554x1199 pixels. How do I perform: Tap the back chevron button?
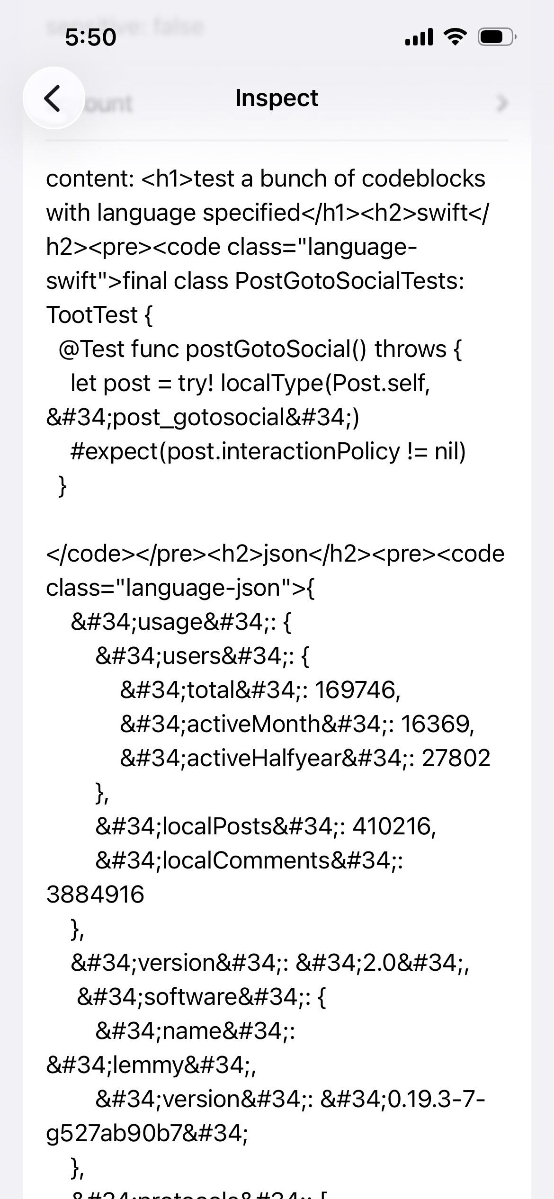pos(54,98)
